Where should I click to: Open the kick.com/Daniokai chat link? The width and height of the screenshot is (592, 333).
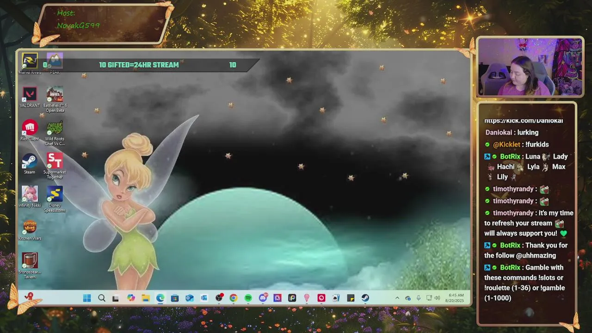(524, 121)
